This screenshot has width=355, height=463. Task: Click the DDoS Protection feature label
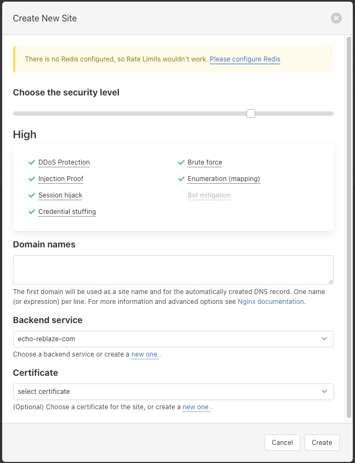pos(64,162)
